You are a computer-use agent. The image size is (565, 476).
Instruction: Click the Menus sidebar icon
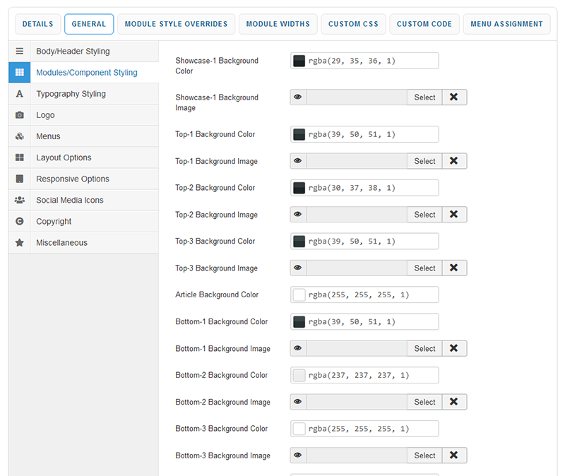(20, 136)
